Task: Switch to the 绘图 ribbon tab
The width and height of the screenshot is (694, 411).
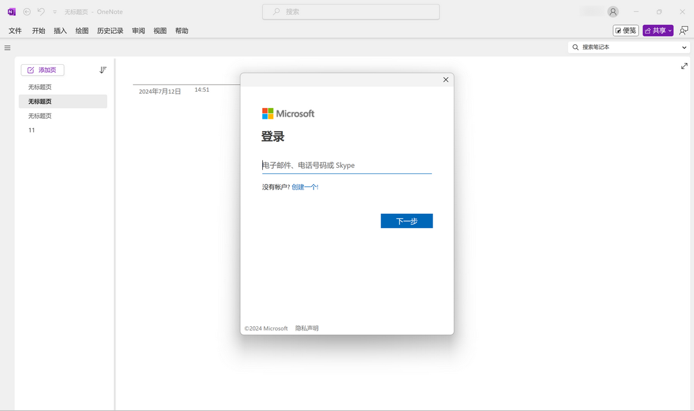Action: [x=81, y=30]
